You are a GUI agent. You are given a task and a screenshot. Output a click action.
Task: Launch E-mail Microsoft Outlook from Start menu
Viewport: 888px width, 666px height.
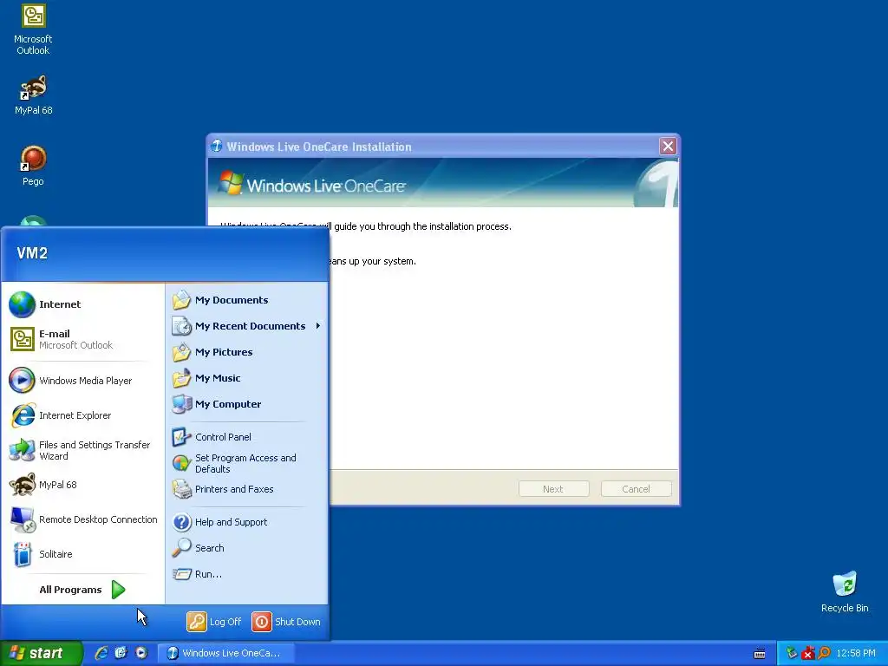pyautogui.click(x=82, y=339)
